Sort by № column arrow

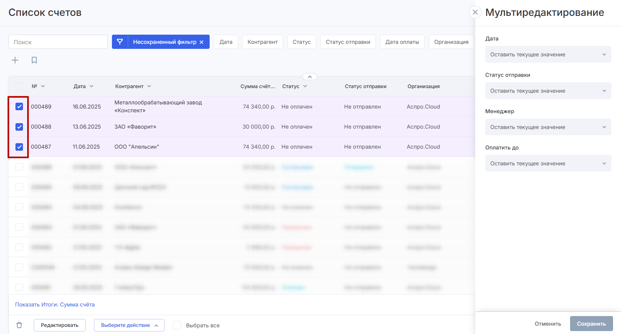click(x=43, y=86)
